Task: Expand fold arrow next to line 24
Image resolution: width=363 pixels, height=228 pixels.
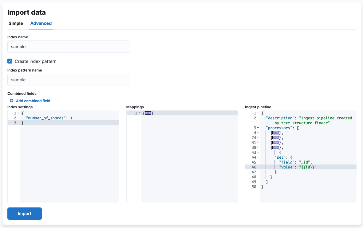Action: tap(258, 137)
